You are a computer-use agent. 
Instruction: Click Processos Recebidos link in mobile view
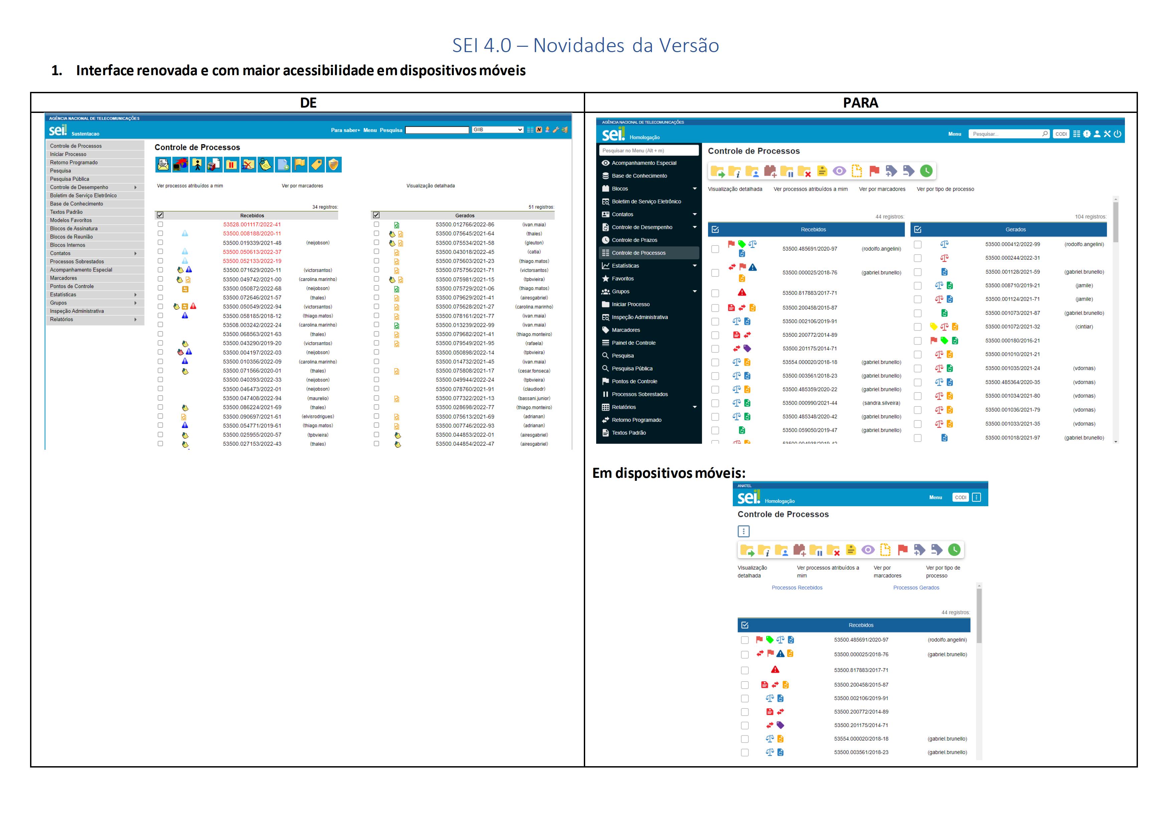click(x=797, y=588)
